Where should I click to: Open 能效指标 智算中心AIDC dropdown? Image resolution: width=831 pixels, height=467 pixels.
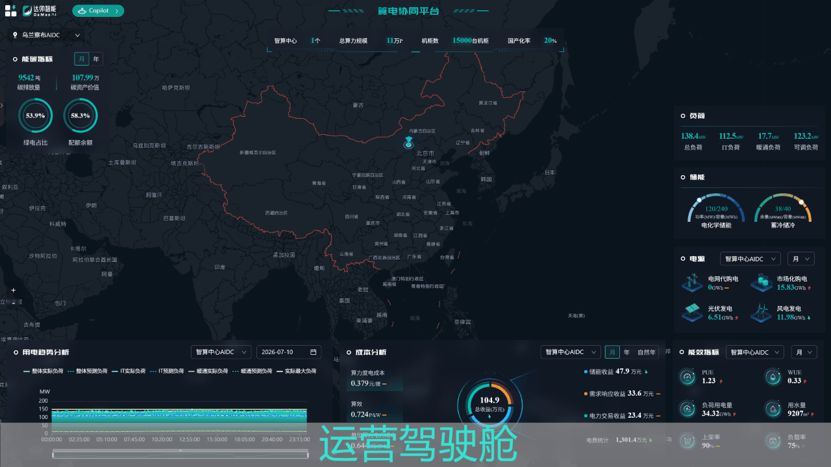[x=756, y=352]
